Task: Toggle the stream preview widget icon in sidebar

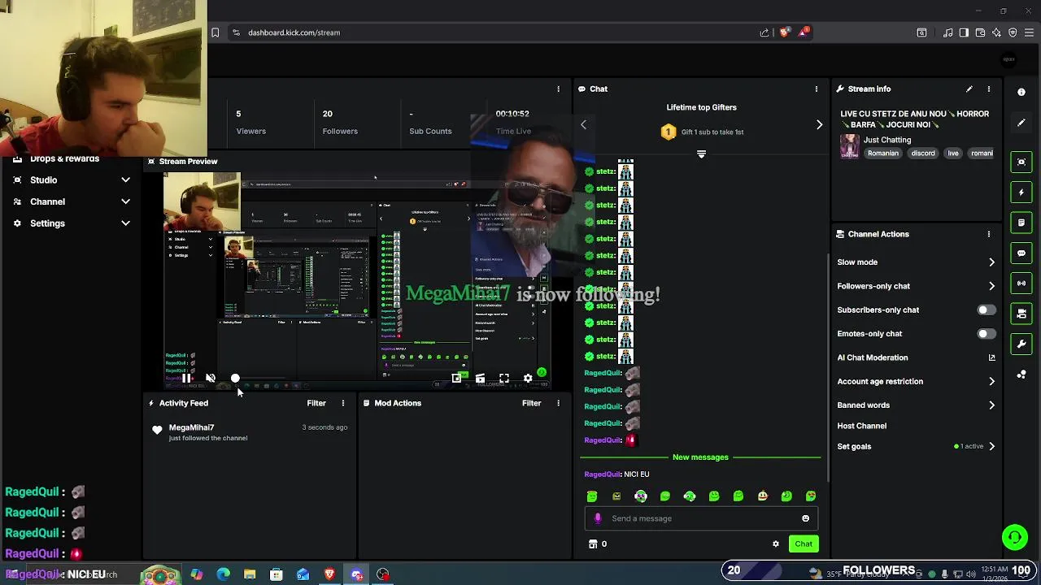Action: 1021,162
